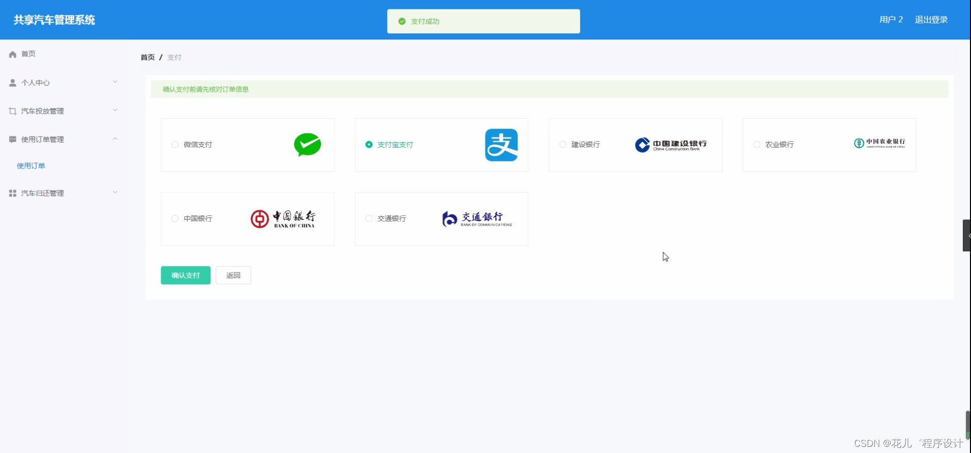Click the vertical scrollbar thumb

coord(968,425)
